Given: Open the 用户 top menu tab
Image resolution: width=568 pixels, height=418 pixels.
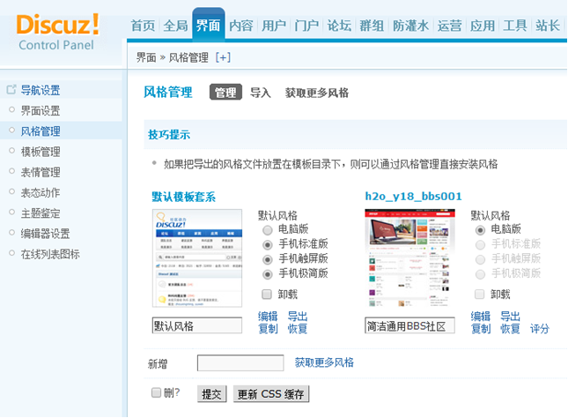Looking at the screenshot, I should [x=274, y=26].
